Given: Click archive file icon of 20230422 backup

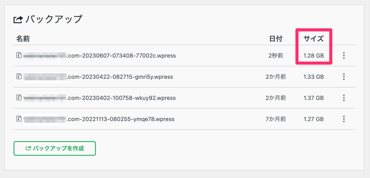Looking at the screenshot, I should 19,76.
